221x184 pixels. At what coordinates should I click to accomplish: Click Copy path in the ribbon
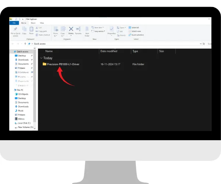coord(41,31)
